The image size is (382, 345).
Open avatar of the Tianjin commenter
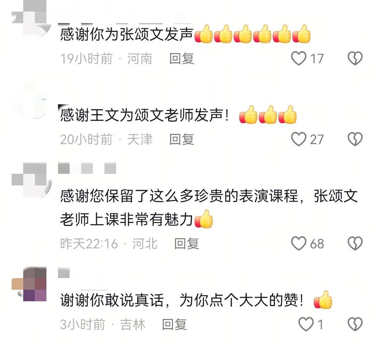[x=31, y=100]
